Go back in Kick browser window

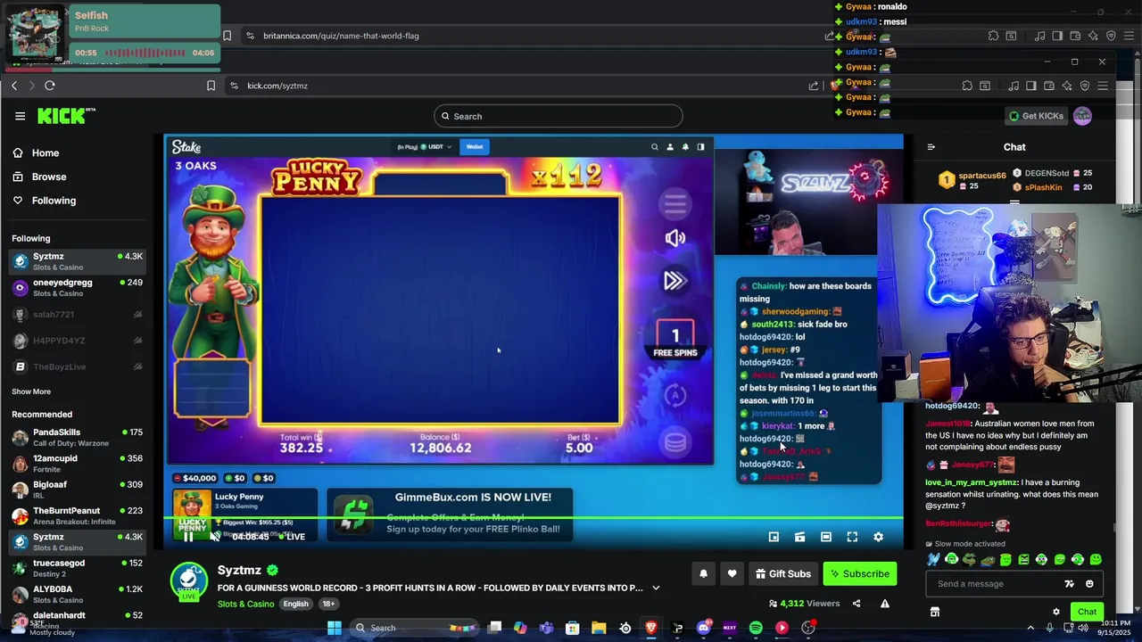coord(14,86)
